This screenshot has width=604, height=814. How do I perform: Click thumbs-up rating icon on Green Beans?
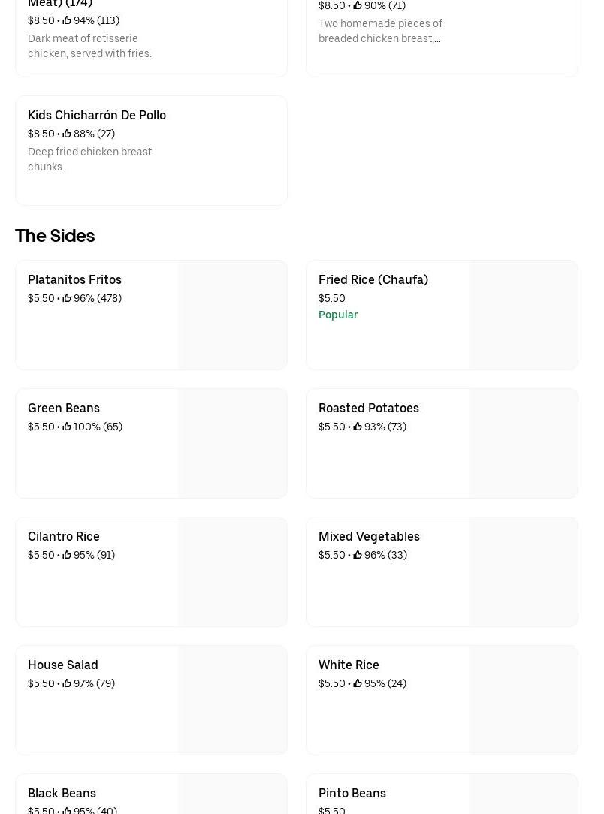[67, 427]
